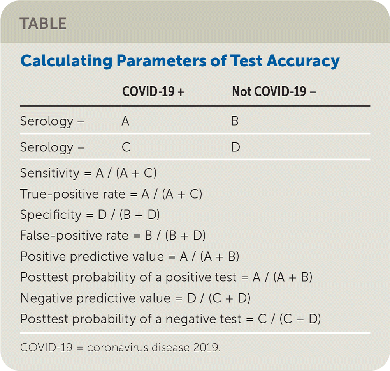Click the Specificity formula line
The height and width of the screenshot is (371, 390).
(90, 215)
